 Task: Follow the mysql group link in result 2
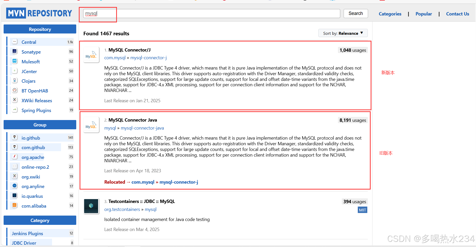tap(110, 128)
